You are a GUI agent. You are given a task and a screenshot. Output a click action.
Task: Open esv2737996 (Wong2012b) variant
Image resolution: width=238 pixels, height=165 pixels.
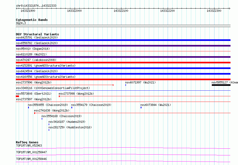(x=34, y=82)
